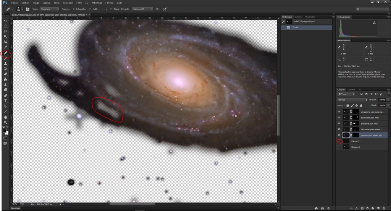Select the Ouvrir history state

307,27
